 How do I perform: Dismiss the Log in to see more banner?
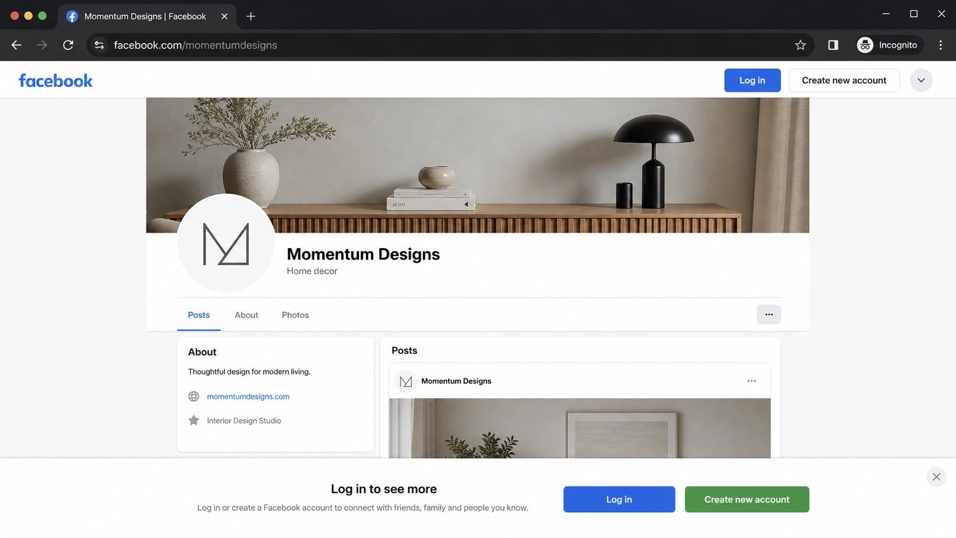(936, 477)
